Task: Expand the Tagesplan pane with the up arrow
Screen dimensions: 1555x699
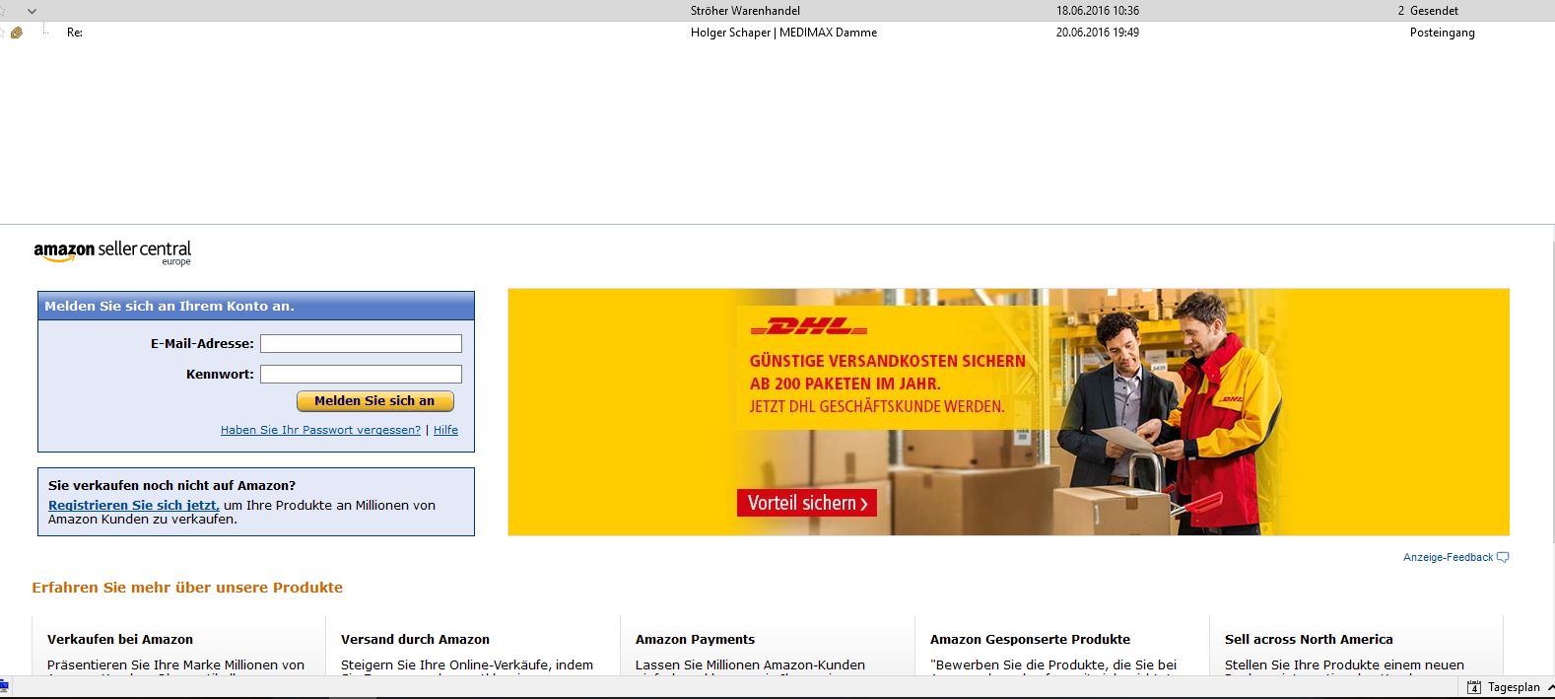Action: click(1549, 687)
